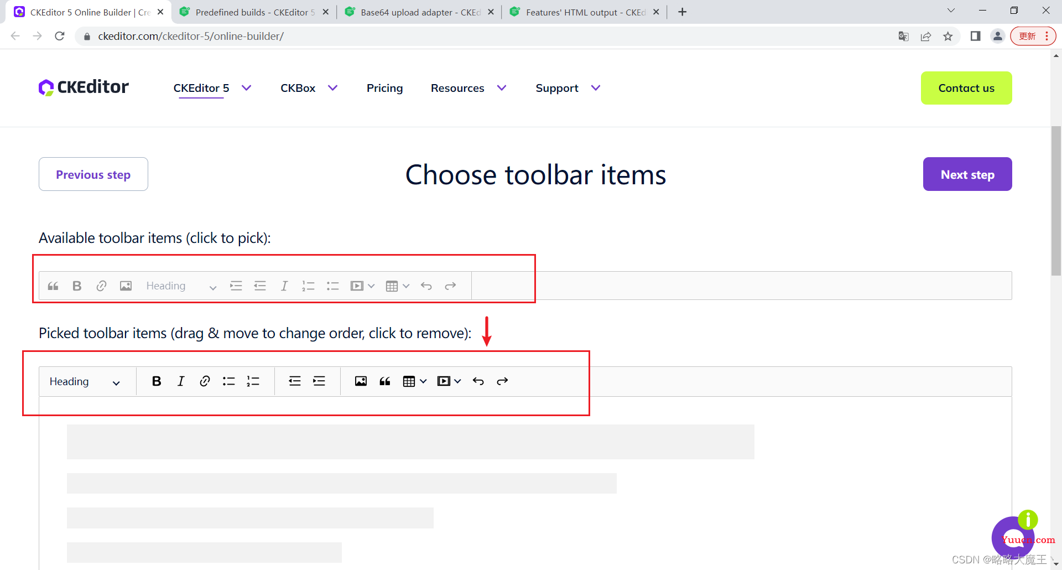Remove Numbered list from picked toolbar
1062x570 pixels.
click(x=253, y=381)
